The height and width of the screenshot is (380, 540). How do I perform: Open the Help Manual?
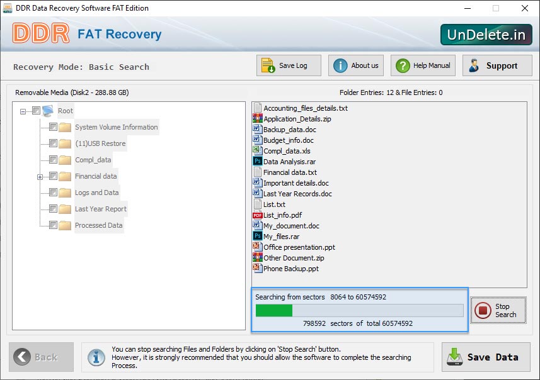click(423, 65)
